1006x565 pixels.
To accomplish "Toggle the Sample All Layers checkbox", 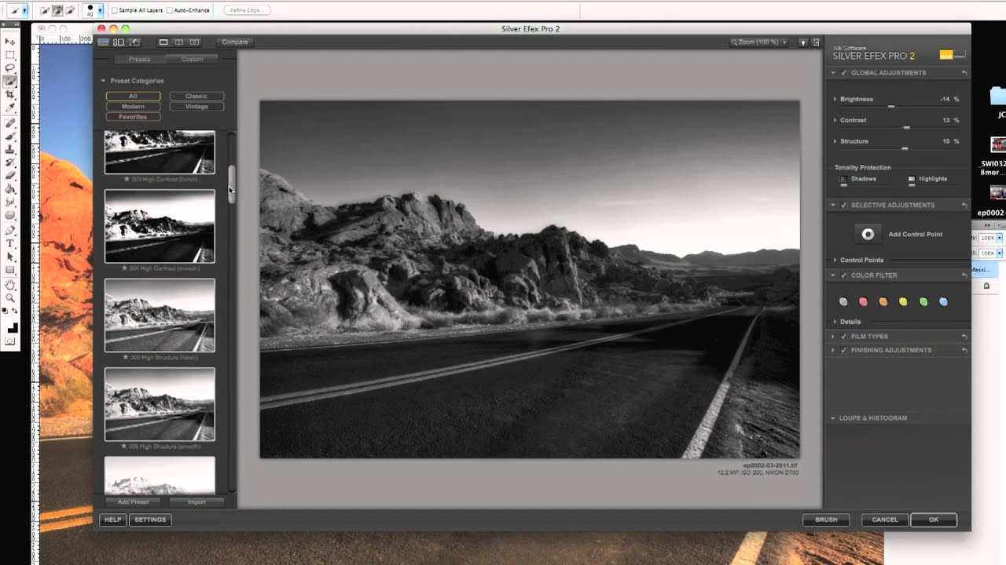I will [115, 11].
